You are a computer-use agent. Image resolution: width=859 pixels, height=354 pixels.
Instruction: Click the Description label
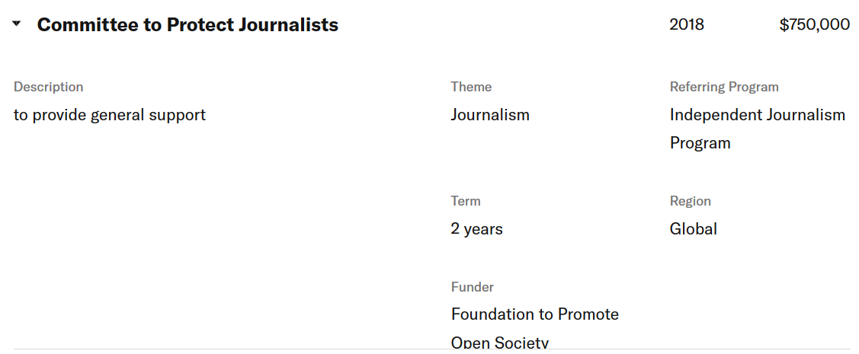pyautogui.click(x=48, y=87)
